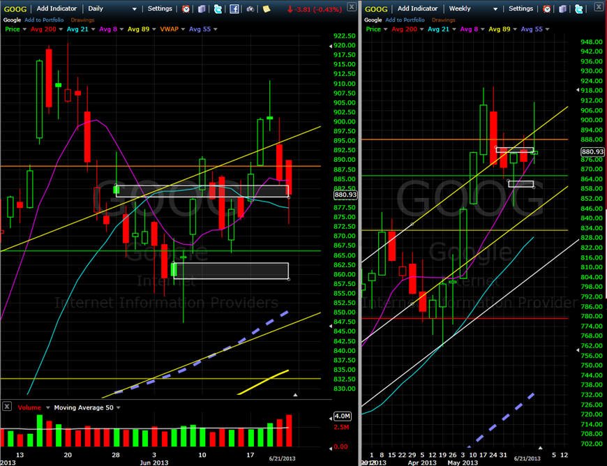The image size is (607, 466).
Task: Add to Portfolio from Weekly chart
Action: [405, 20]
